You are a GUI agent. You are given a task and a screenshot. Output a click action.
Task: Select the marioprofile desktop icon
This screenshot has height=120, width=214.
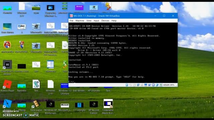point(7,47)
